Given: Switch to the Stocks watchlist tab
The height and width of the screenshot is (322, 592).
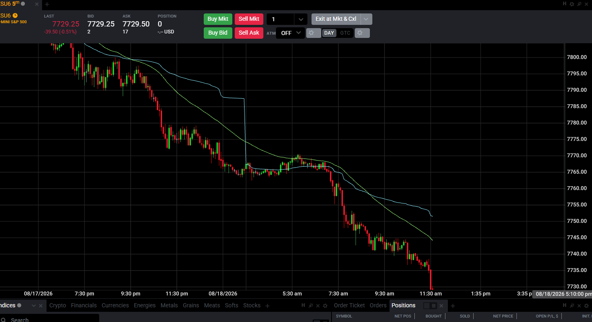Looking at the screenshot, I should 252,305.
